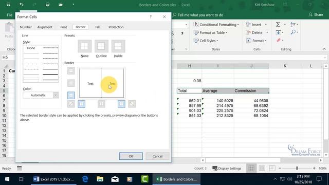Toggle the inside vertical border button

[x=101, y=104]
